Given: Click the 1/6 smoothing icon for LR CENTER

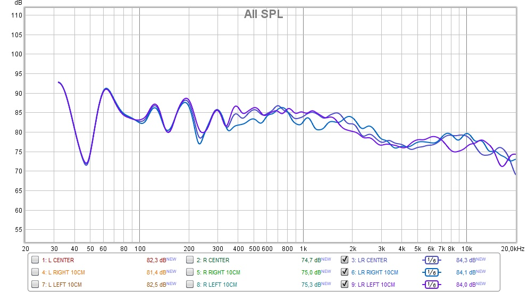Looking at the screenshot, I should click(x=431, y=260).
